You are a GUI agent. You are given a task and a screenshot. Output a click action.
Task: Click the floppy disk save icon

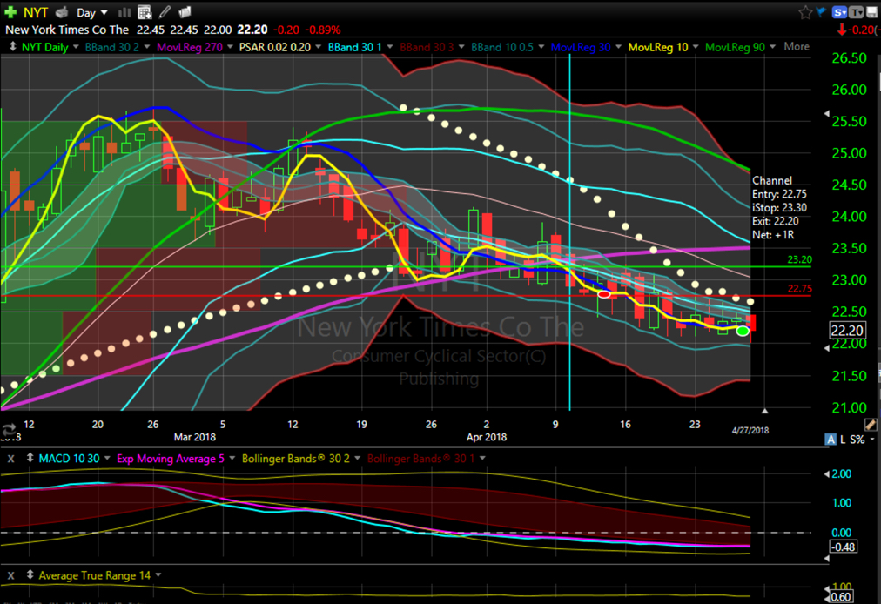pyautogui.click(x=871, y=12)
